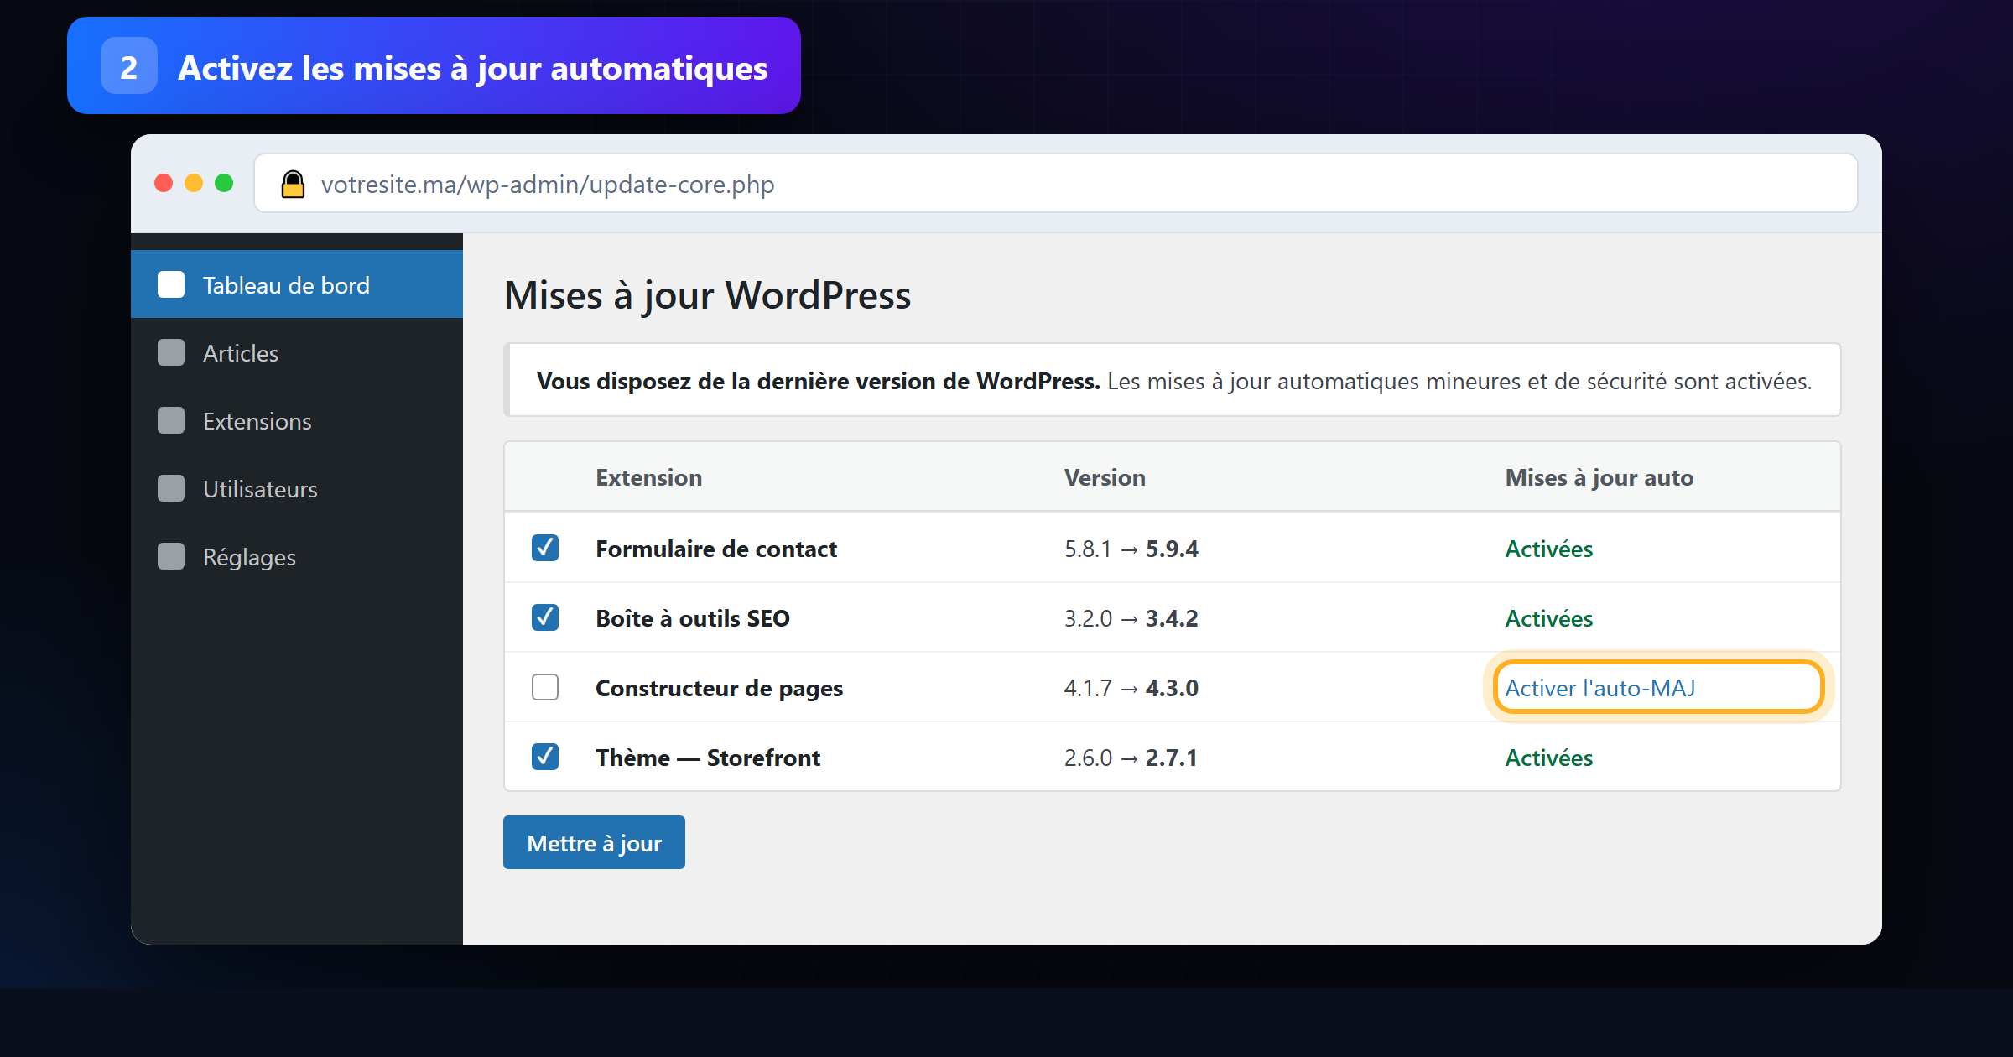Click the votresite.ma address bar

(x=1055, y=183)
